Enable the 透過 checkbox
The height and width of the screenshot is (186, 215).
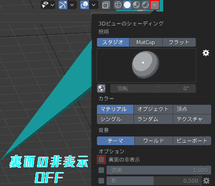(x=101, y=170)
